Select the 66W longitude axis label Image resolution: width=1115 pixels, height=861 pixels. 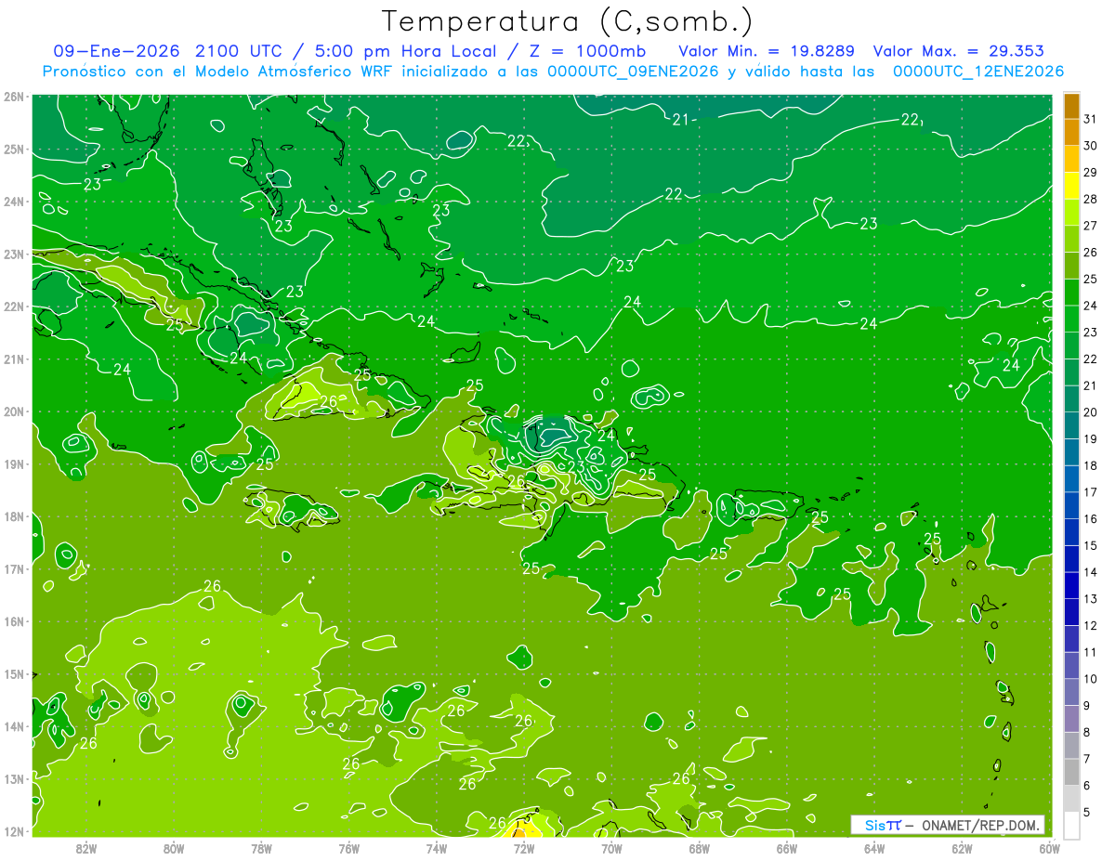point(787,848)
